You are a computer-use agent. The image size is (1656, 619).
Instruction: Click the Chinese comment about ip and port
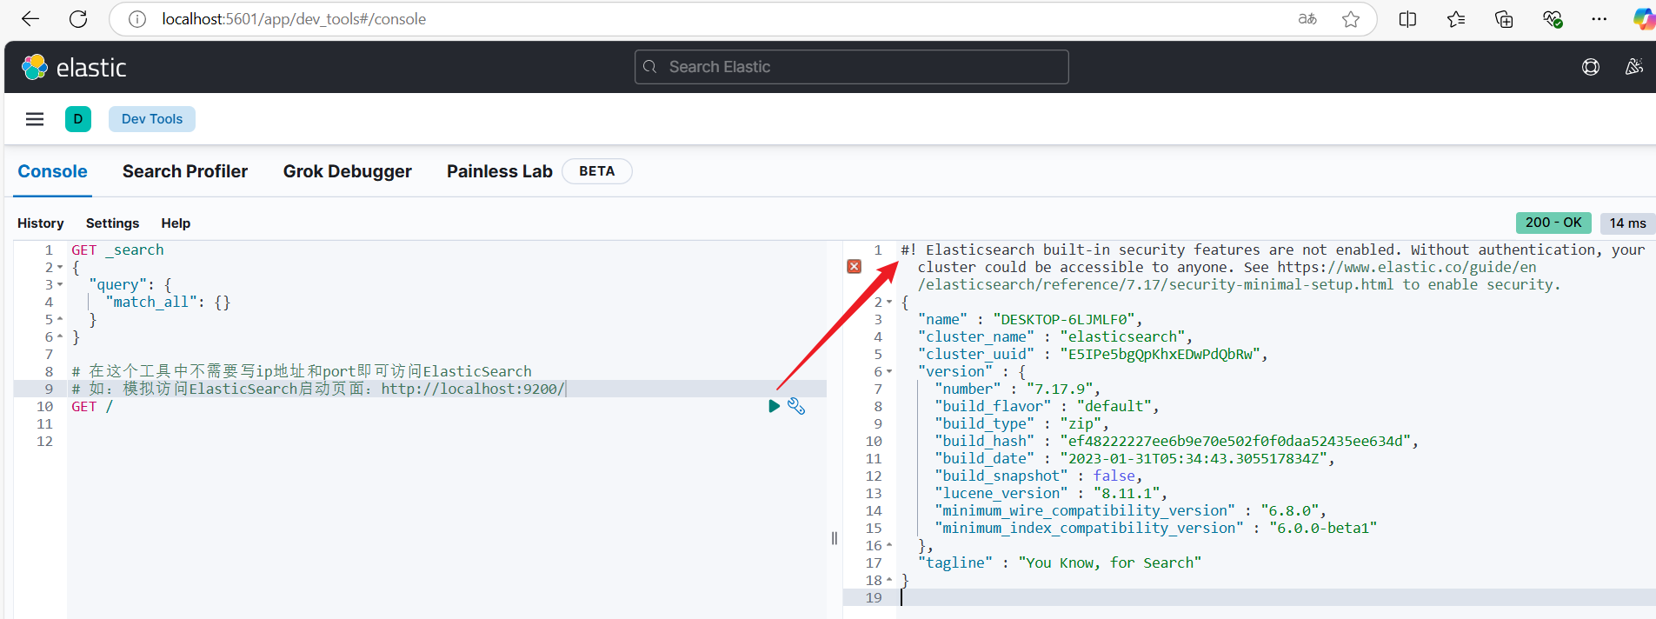tap(302, 371)
